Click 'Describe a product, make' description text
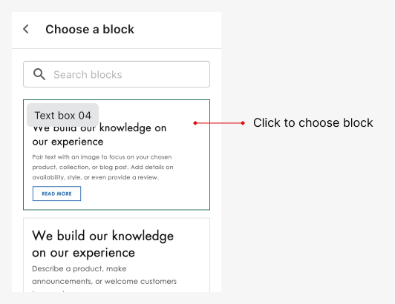 [79, 268]
